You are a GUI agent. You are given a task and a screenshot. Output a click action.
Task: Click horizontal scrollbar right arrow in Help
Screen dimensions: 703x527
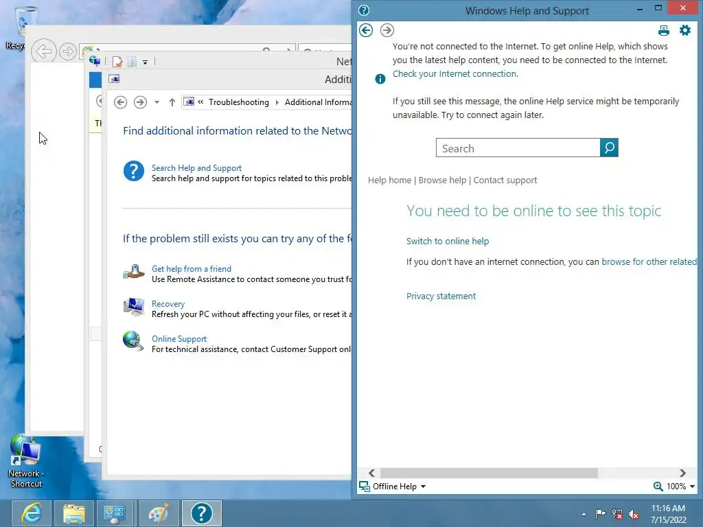pyautogui.click(x=682, y=473)
